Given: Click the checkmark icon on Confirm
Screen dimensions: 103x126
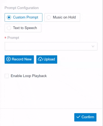Looking at the screenshot, I should click(x=78, y=117).
